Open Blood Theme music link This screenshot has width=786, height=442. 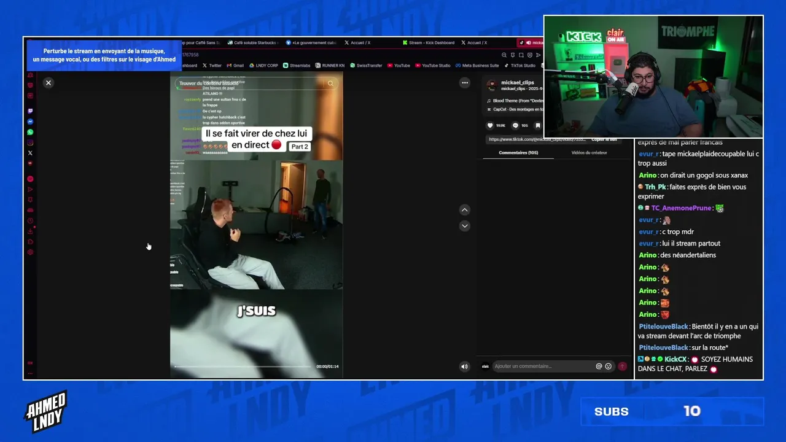515,101
